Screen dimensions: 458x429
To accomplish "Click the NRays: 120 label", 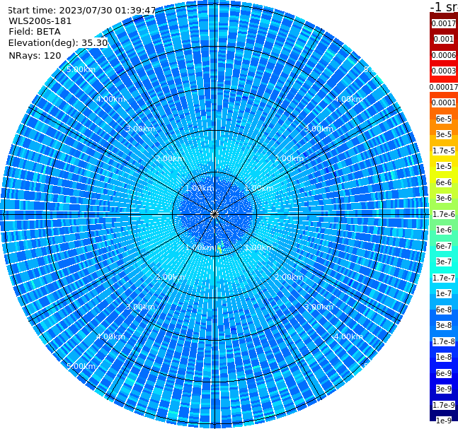I will pyautogui.click(x=35, y=55).
